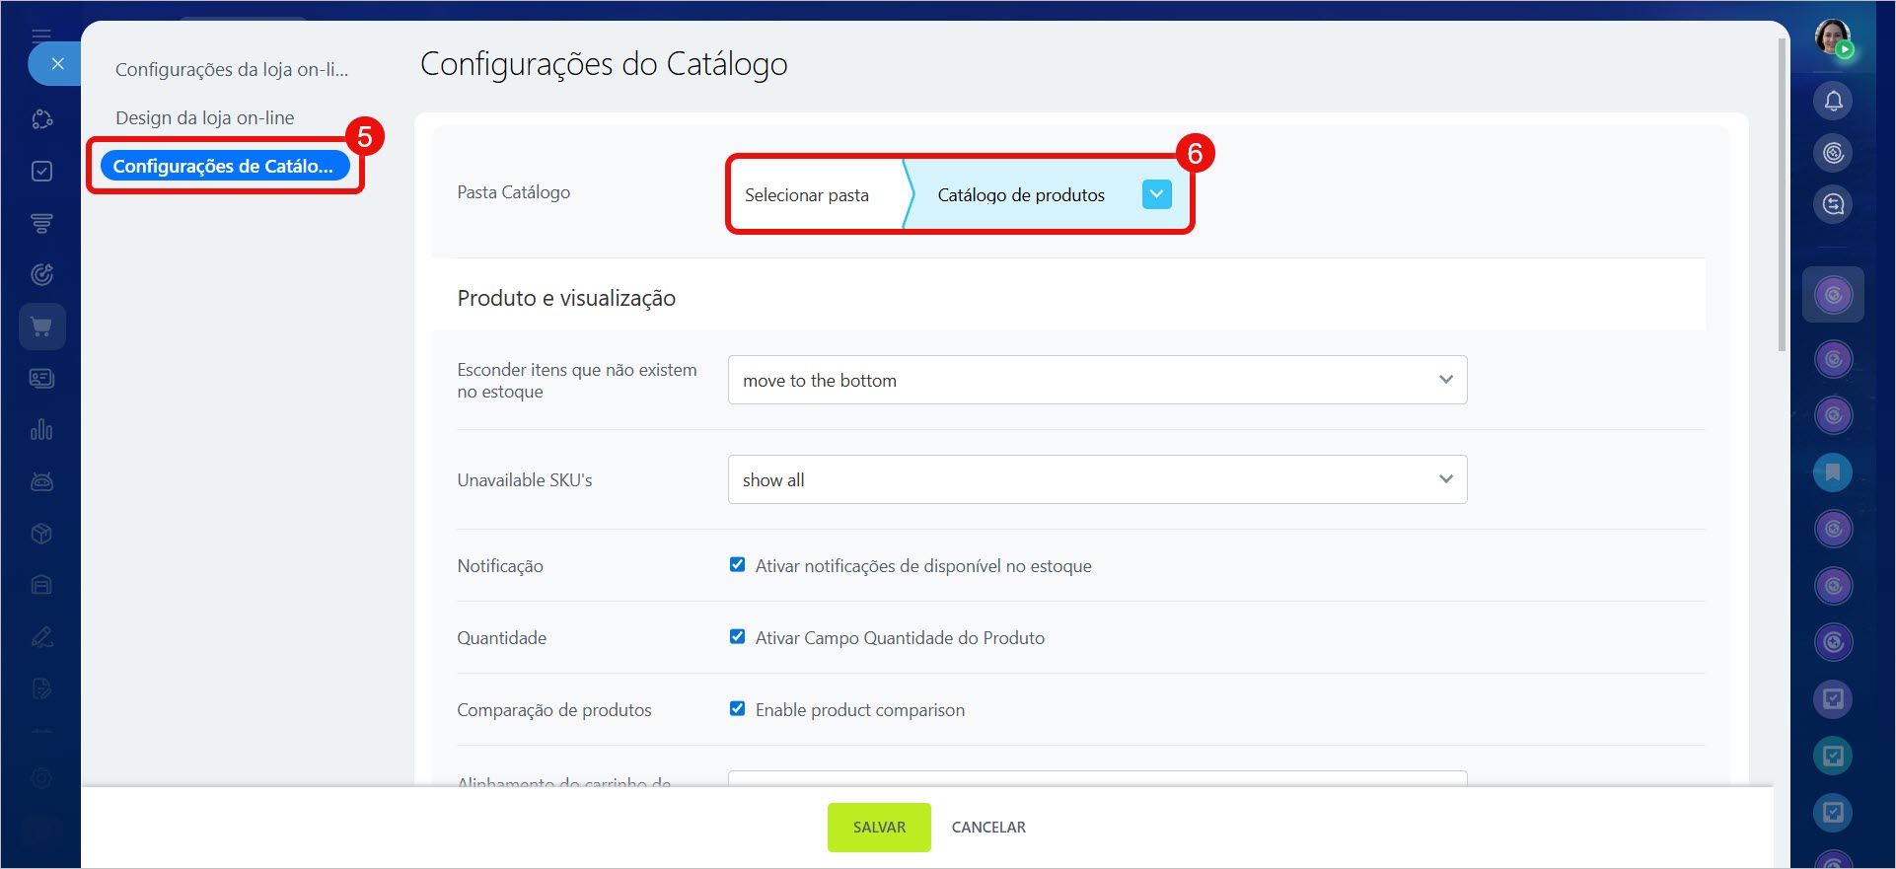
Task: Open user profile avatar
Action: [x=1833, y=38]
